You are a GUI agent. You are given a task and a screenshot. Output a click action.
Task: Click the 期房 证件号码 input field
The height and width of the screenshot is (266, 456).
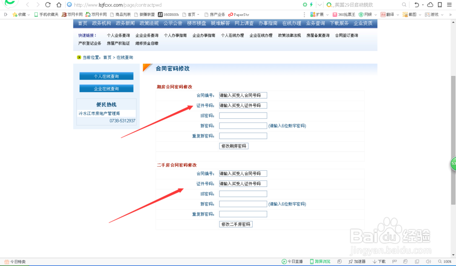(x=243, y=105)
